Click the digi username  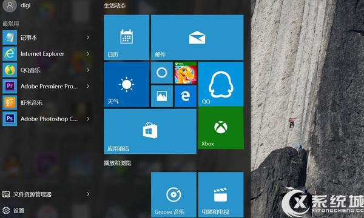(x=25, y=5)
